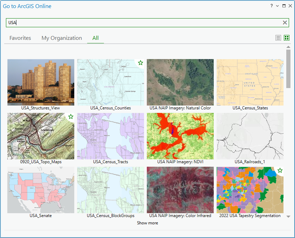Switch results to tile grid view
Image resolution: width=295 pixels, height=238 pixels.
click(287, 38)
